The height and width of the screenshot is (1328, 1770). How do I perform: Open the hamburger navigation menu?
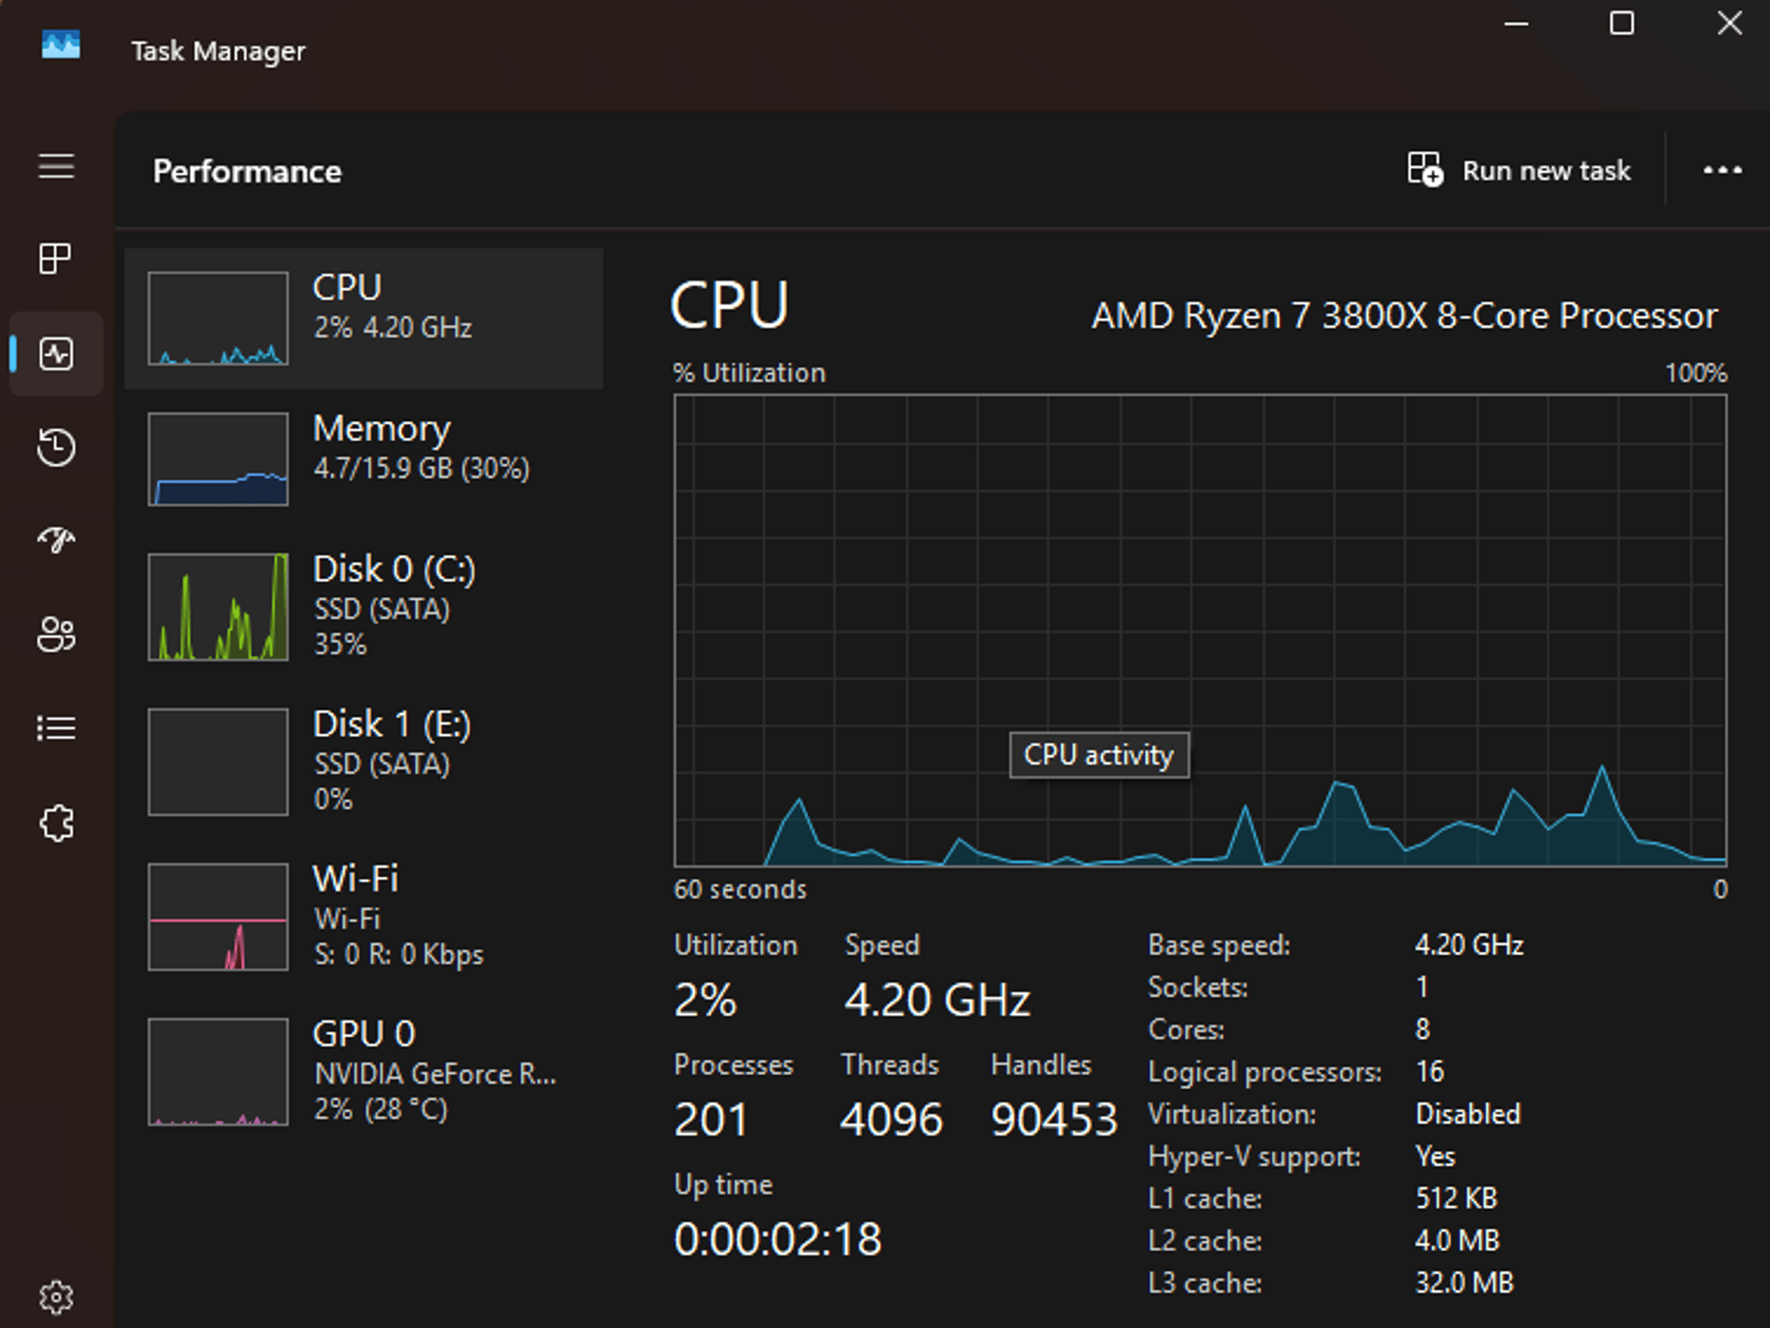coord(56,166)
